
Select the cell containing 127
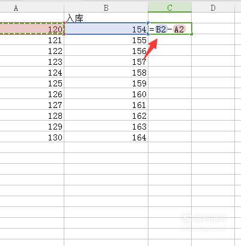pos(32,104)
